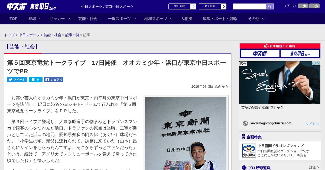This screenshot has height=170, width=325.
Task: Expand the 地域スポーツ dropdown chevron
Action: tap(171, 19)
